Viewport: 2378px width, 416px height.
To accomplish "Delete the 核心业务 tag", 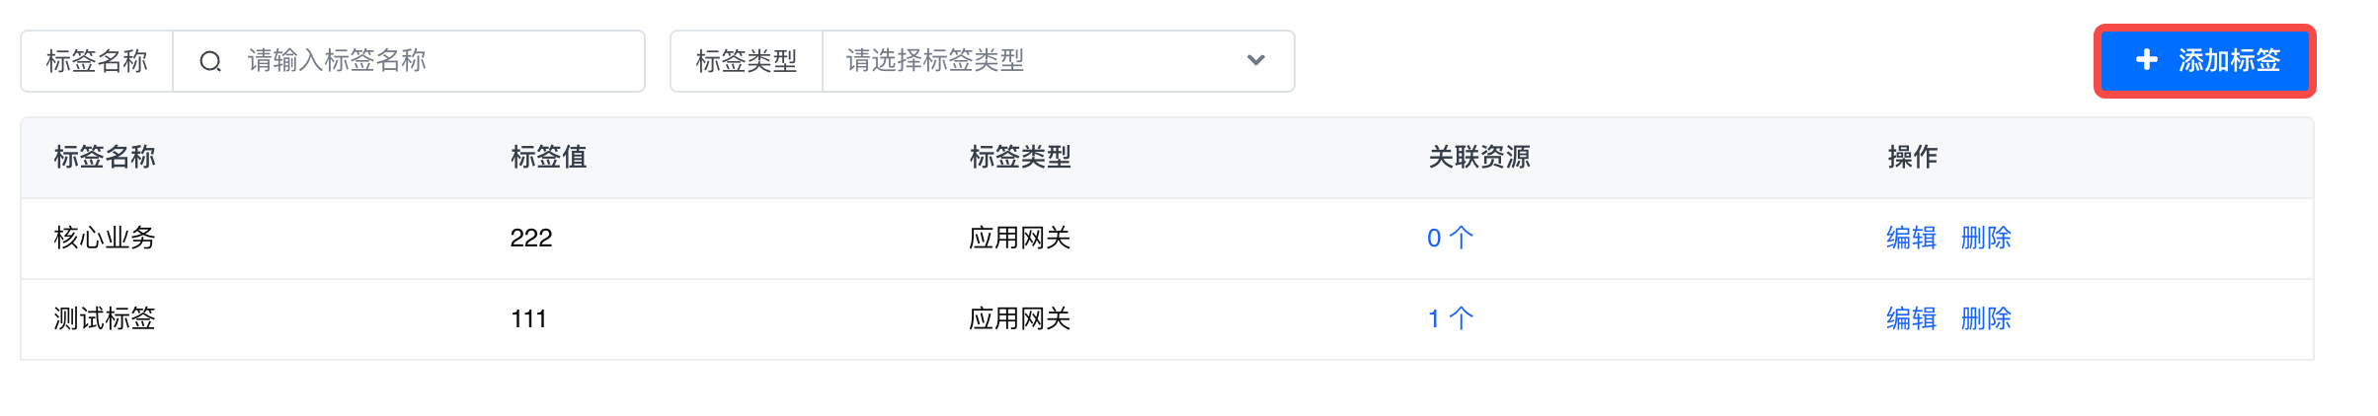I will click(x=1986, y=238).
